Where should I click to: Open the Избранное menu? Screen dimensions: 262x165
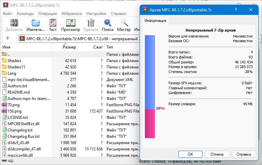pos(71,14)
